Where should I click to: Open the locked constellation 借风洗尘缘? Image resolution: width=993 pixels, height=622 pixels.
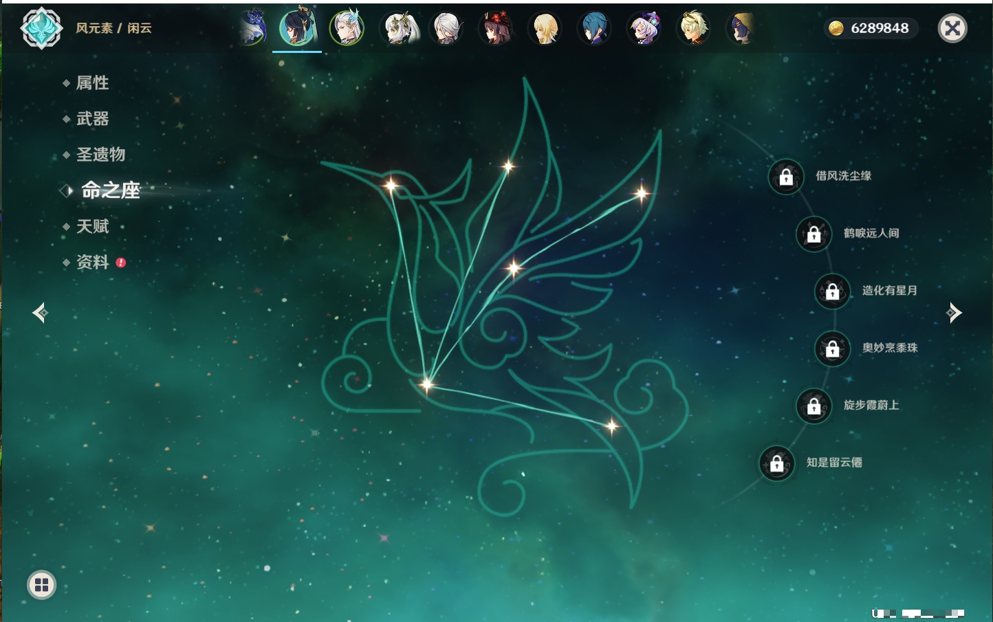pyautogui.click(x=786, y=177)
